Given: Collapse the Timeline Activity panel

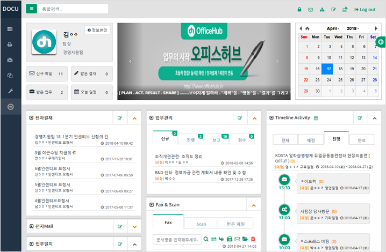Looking at the screenshot, I should pos(375,118).
